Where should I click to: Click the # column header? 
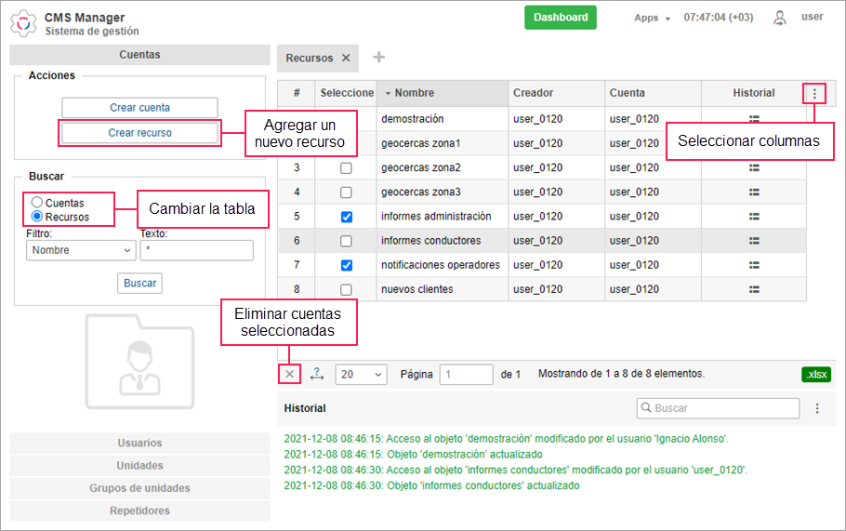tap(297, 93)
